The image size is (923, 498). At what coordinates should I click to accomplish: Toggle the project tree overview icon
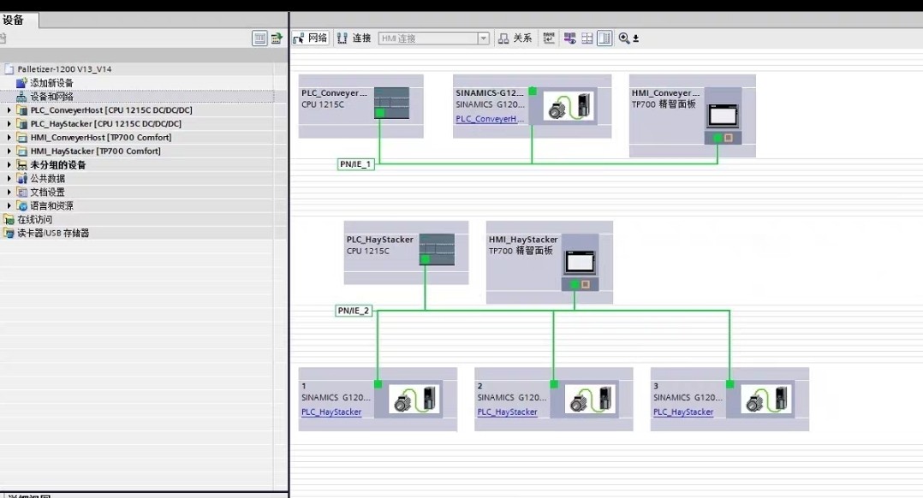259,39
